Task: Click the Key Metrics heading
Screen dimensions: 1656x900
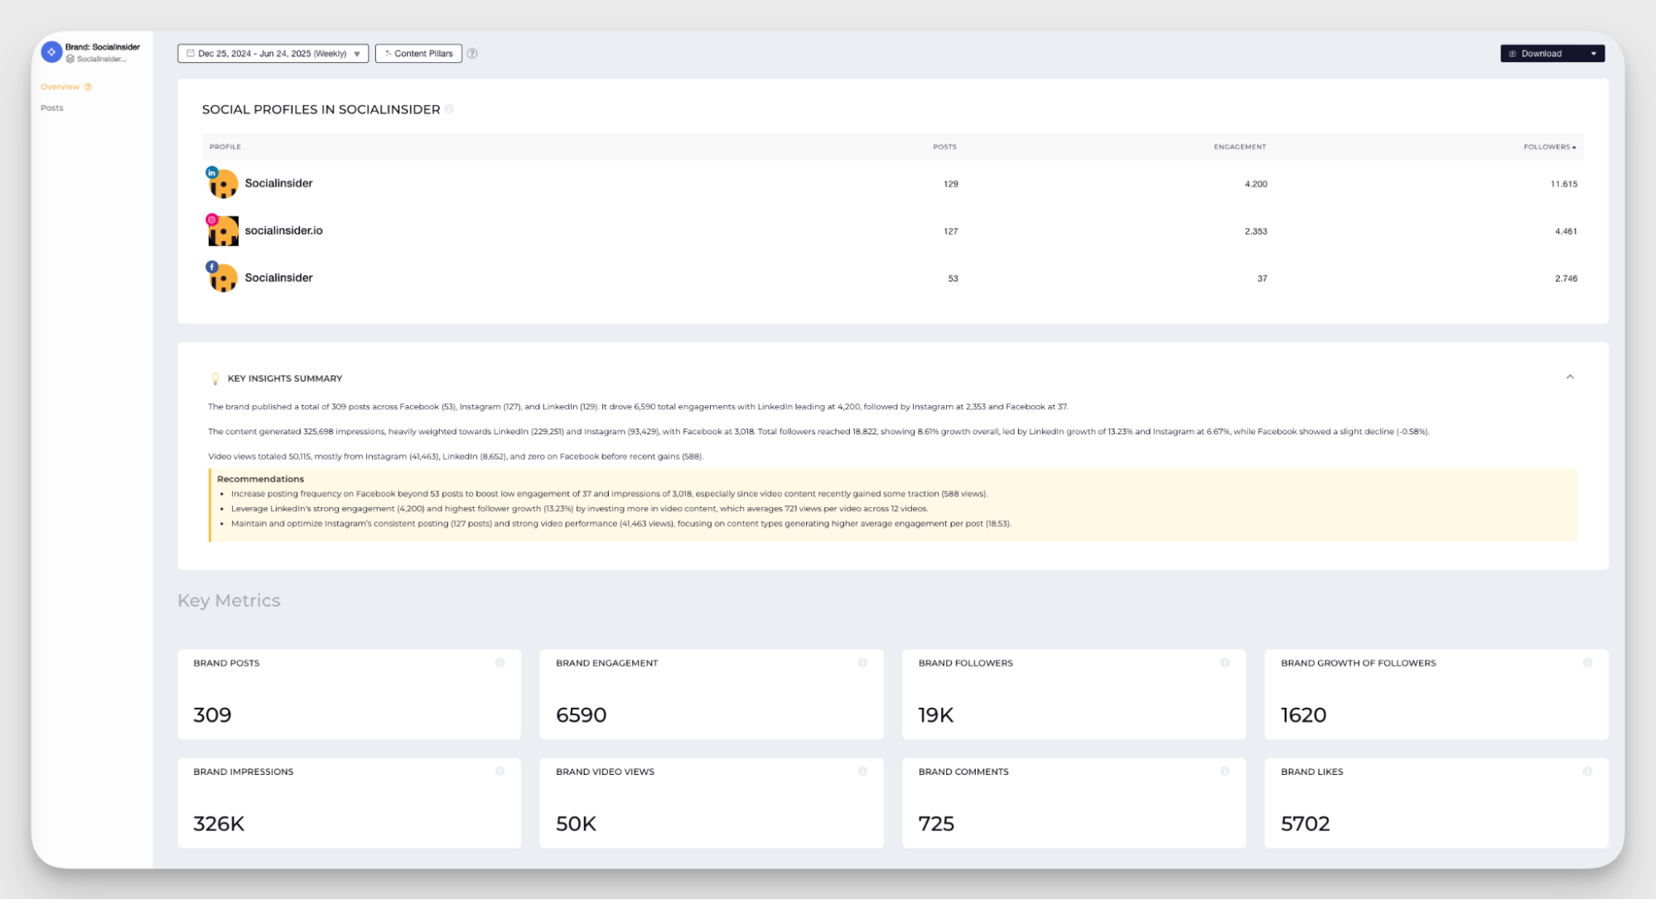Action: [229, 600]
